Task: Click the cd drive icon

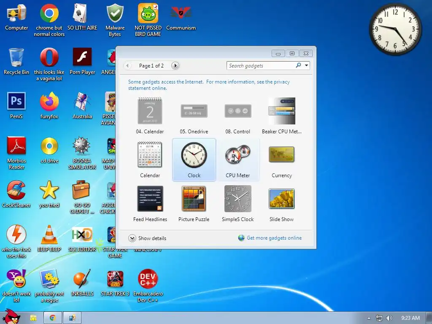Action: [x=49, y=150]
